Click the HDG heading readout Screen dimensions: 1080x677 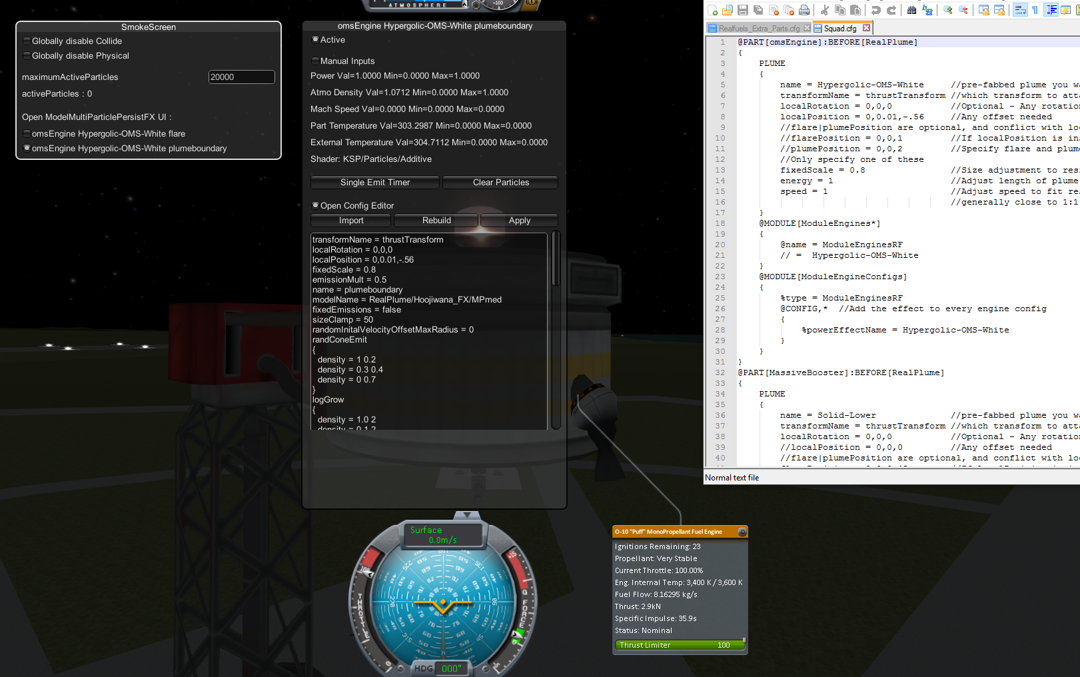(442, 668)
